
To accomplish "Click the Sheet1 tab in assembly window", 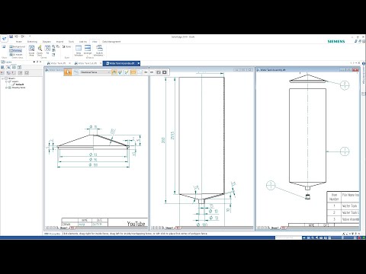I will click(274, 228).
